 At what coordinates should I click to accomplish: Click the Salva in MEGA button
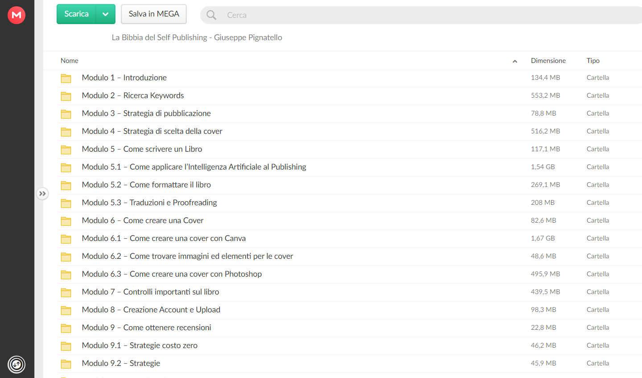pos(154,14)
